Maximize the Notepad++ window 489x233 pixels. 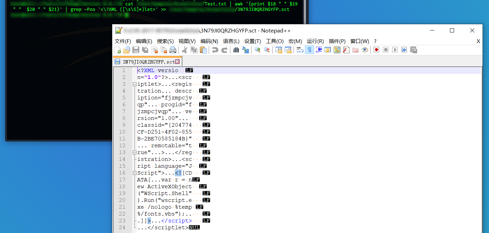point(452,30)
